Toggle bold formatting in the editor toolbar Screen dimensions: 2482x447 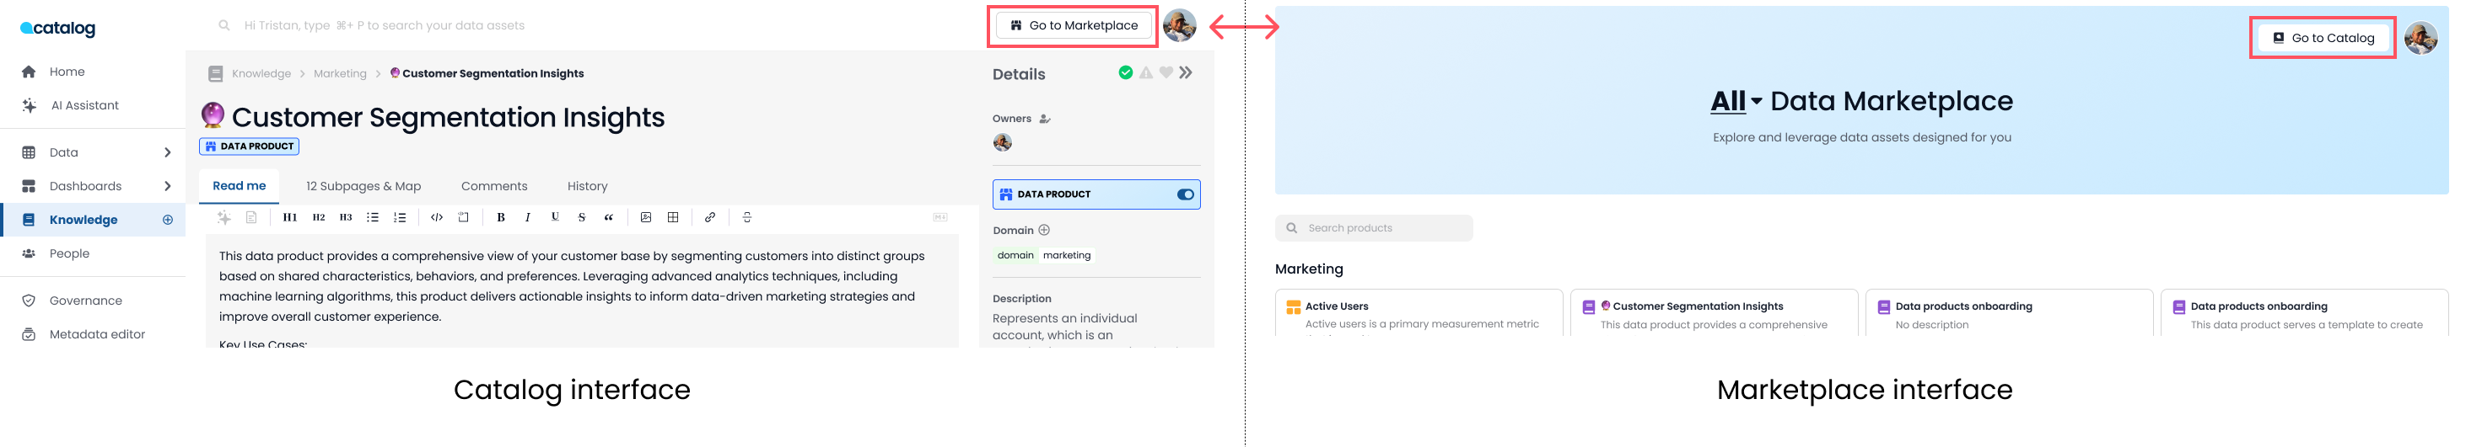click(x=500, y=217)
